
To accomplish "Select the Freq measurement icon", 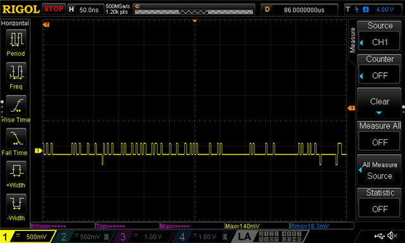I will 16,72.
